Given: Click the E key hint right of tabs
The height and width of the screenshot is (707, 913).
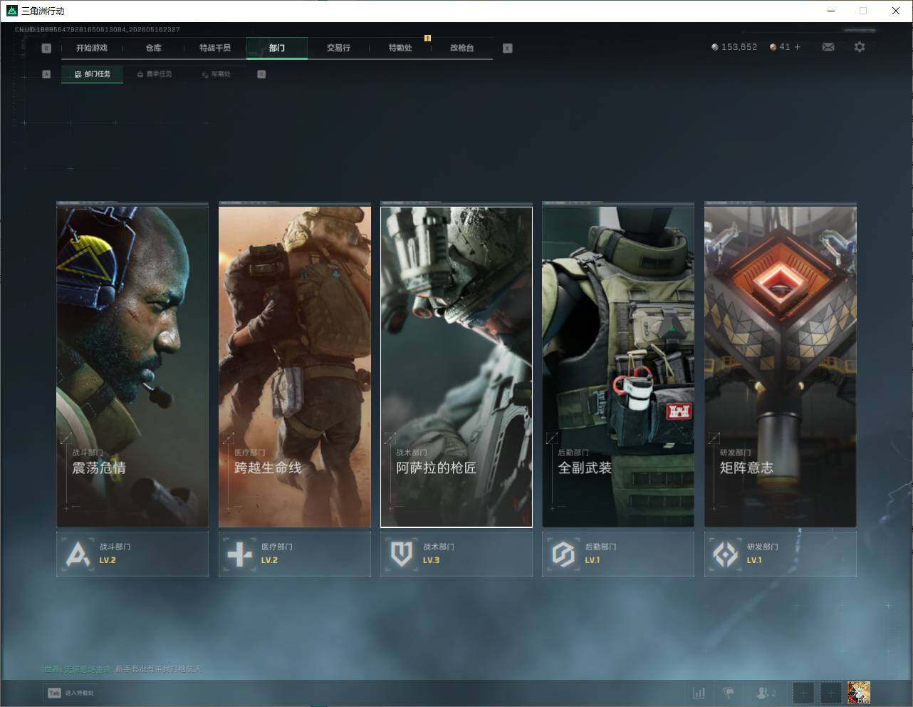Looking at the screenshot, I should click(x=507, y=48).
